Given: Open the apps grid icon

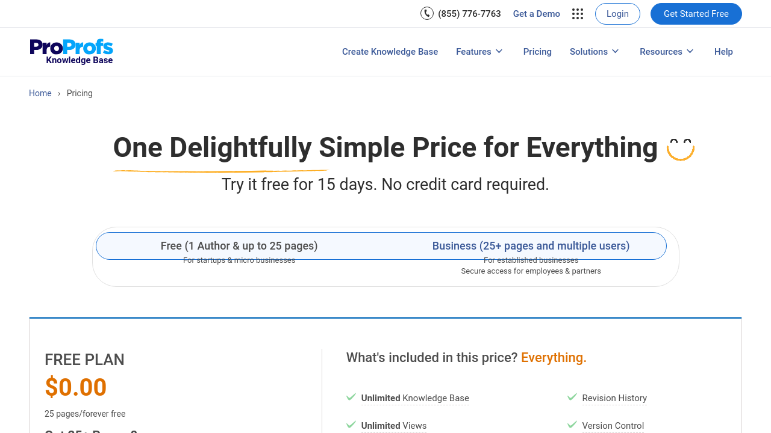Looking at the screenshot, I should 578,14.
